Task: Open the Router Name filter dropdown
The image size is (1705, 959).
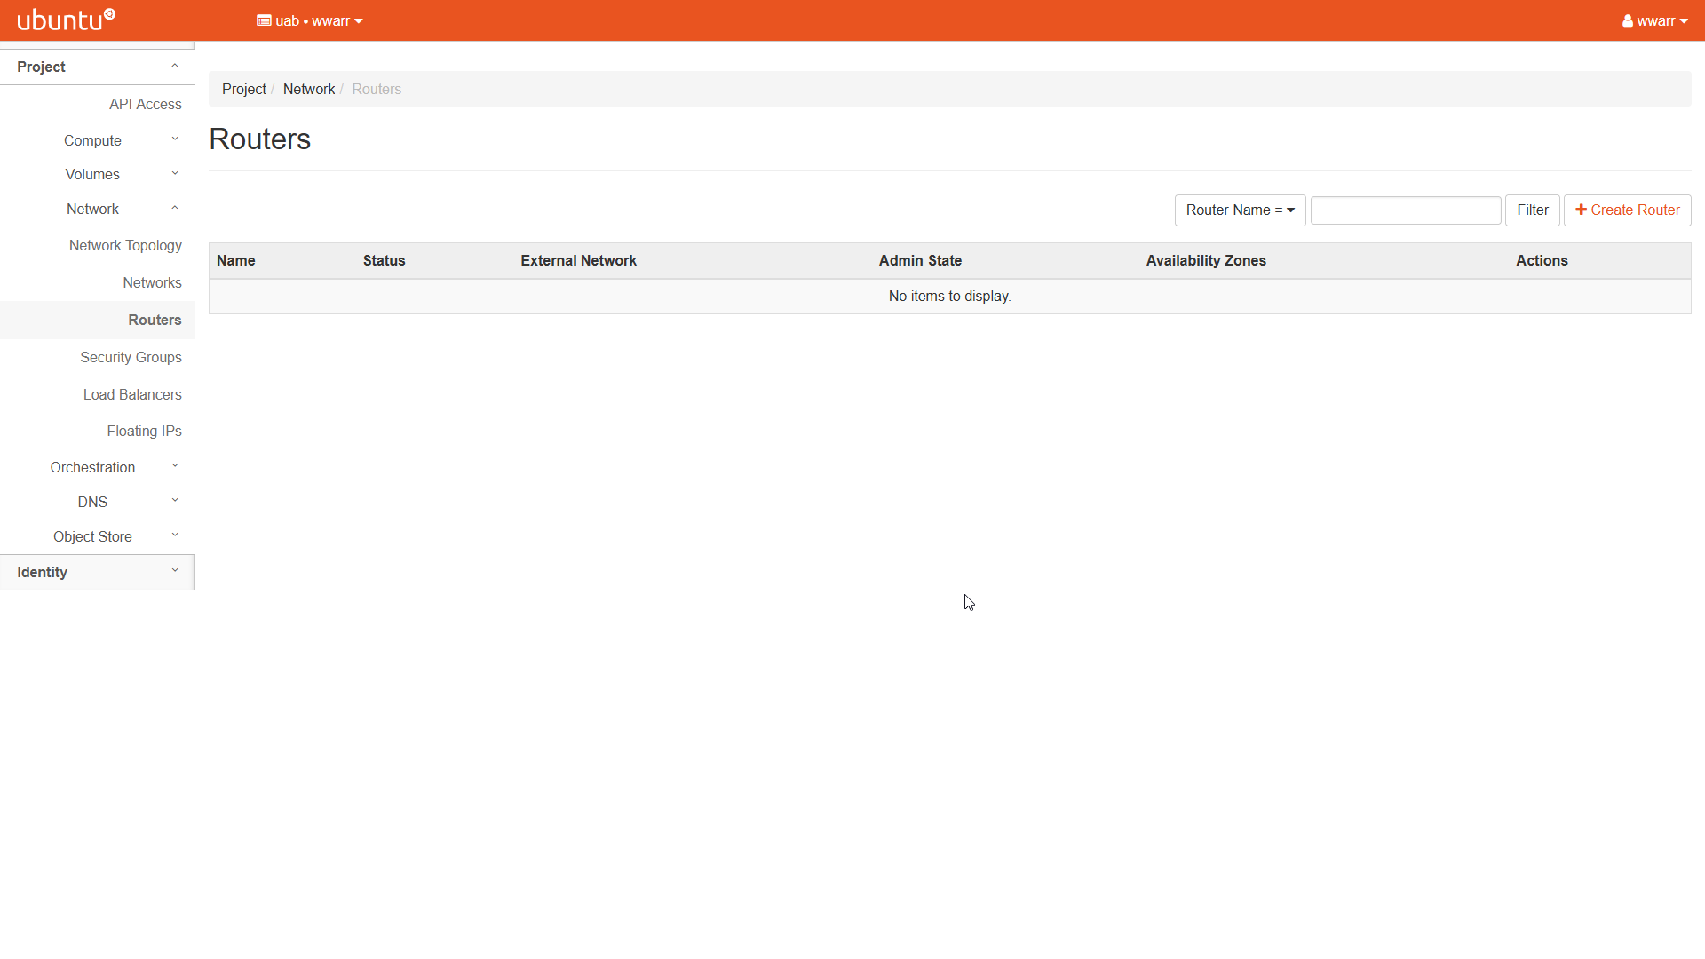Action: (x=1240, y=210)
